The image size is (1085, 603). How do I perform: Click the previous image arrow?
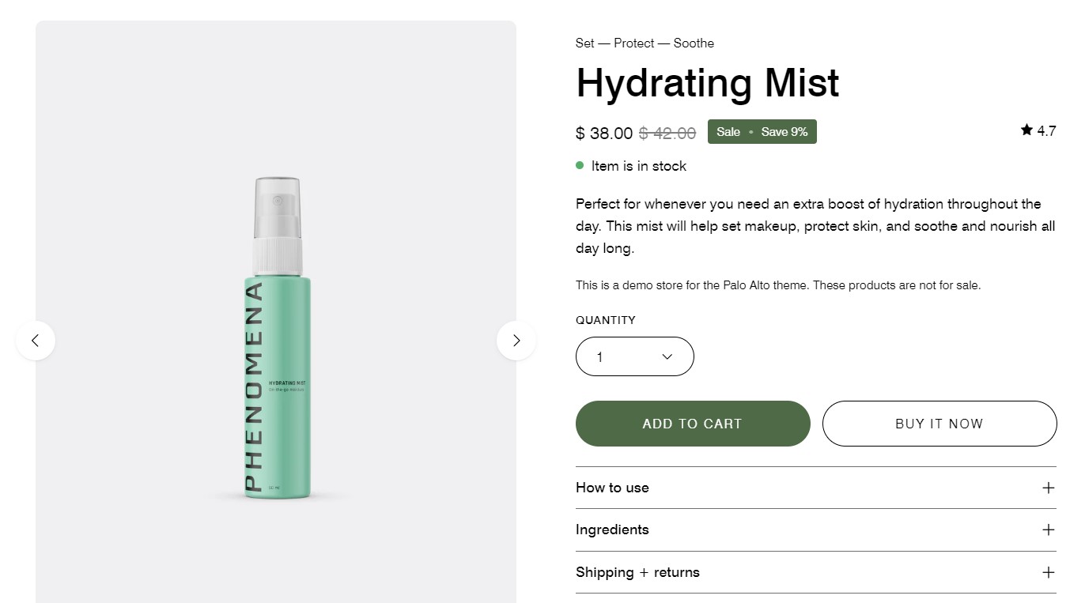pyautogui.click(x=36, y=341)
